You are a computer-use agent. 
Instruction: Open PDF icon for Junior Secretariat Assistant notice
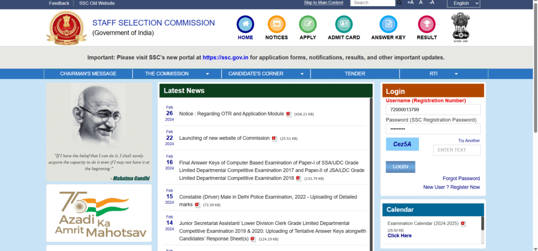[253, 239]
